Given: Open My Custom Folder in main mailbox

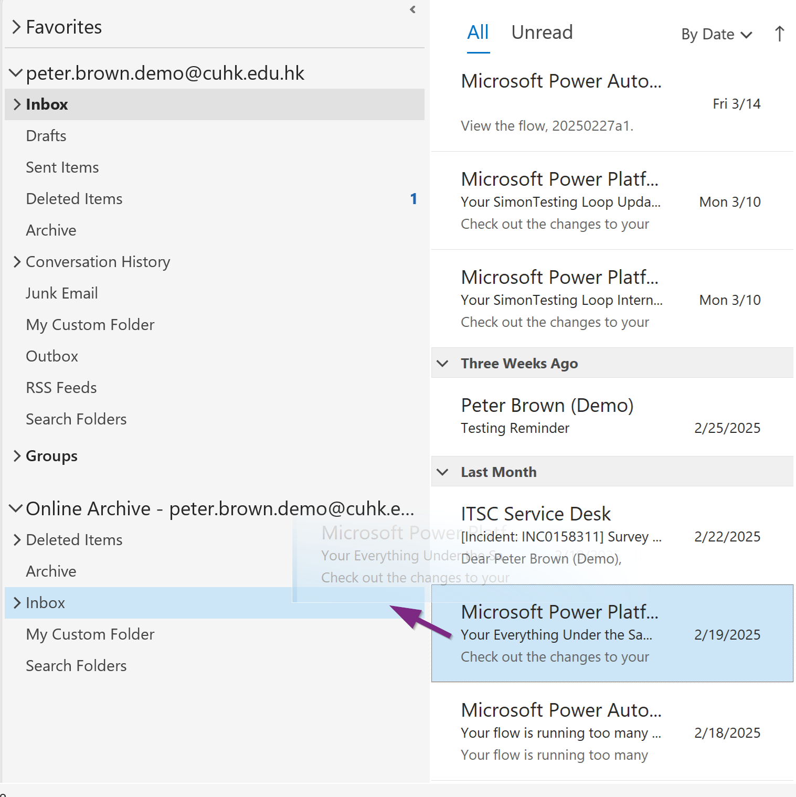Looking at the screenshot, I should [x=215, y=325].
